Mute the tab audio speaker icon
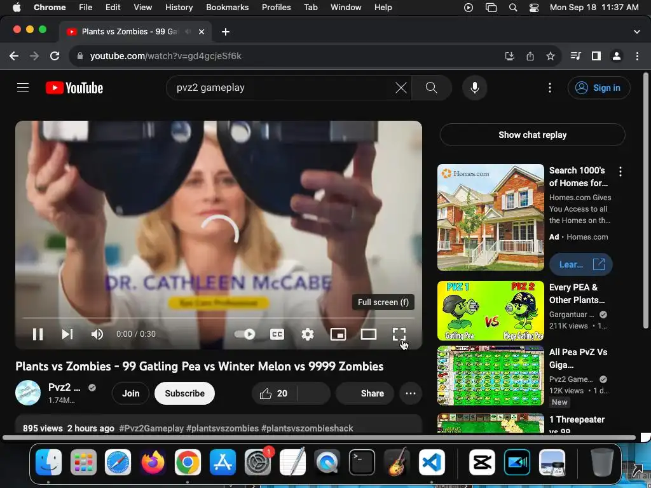651x488 pixels. click(x=188, y=32)
